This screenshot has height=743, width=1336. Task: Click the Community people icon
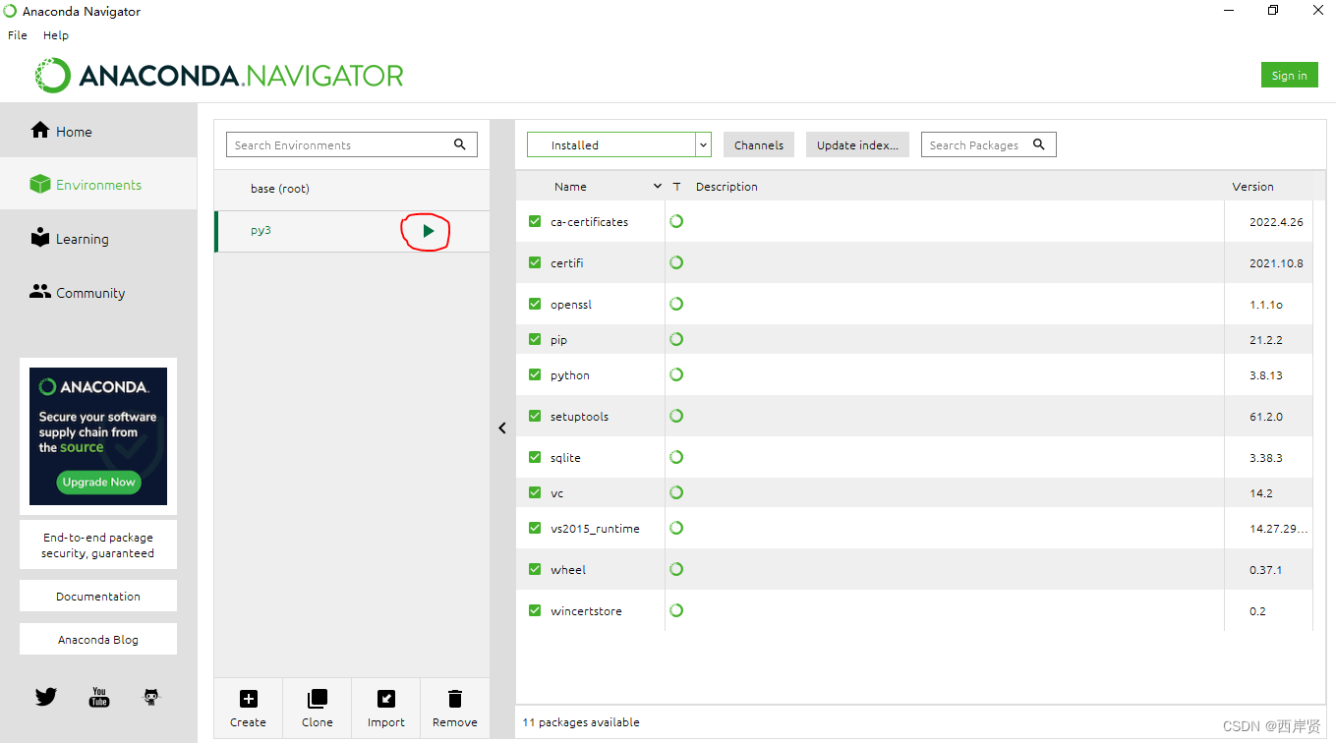coord(40,291)
